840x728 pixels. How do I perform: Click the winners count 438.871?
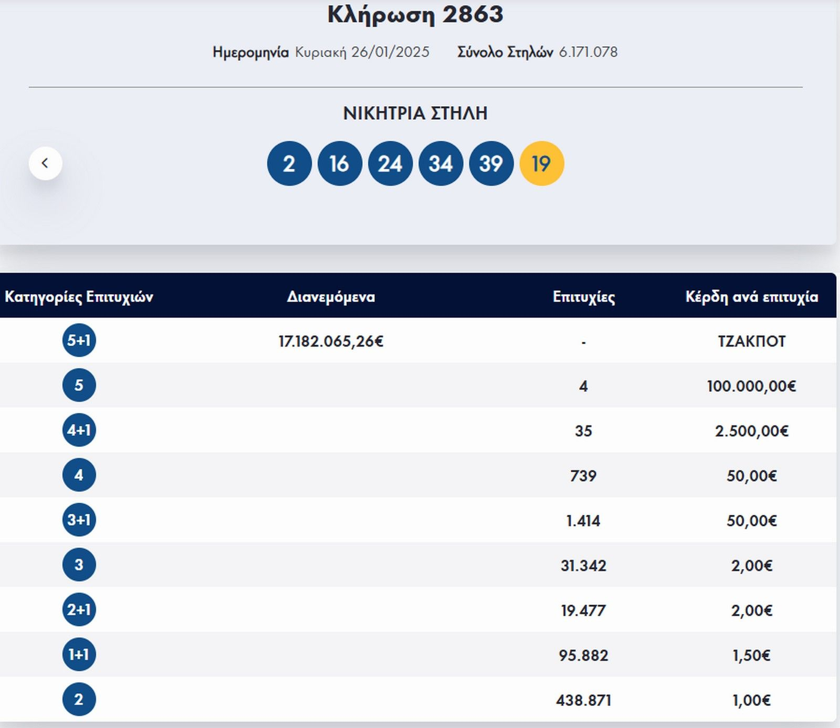coord(584,701)
